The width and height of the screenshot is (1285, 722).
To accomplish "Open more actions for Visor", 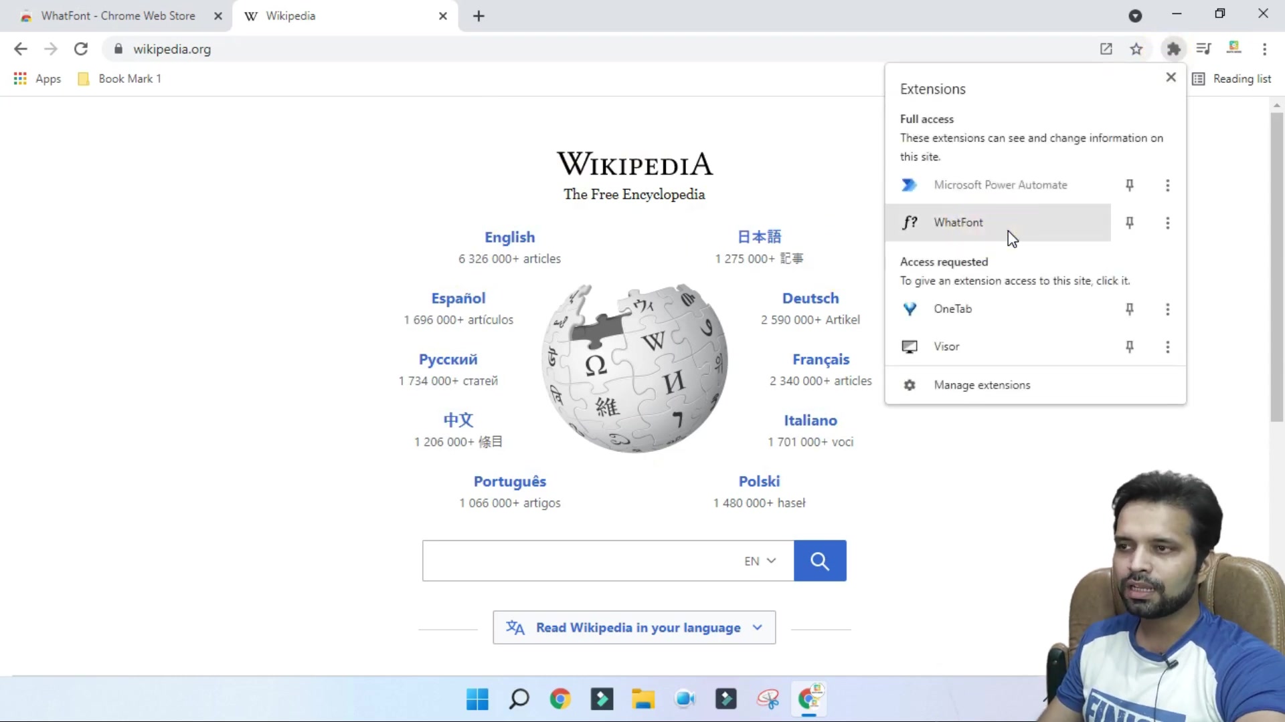I will point(1168,346).
